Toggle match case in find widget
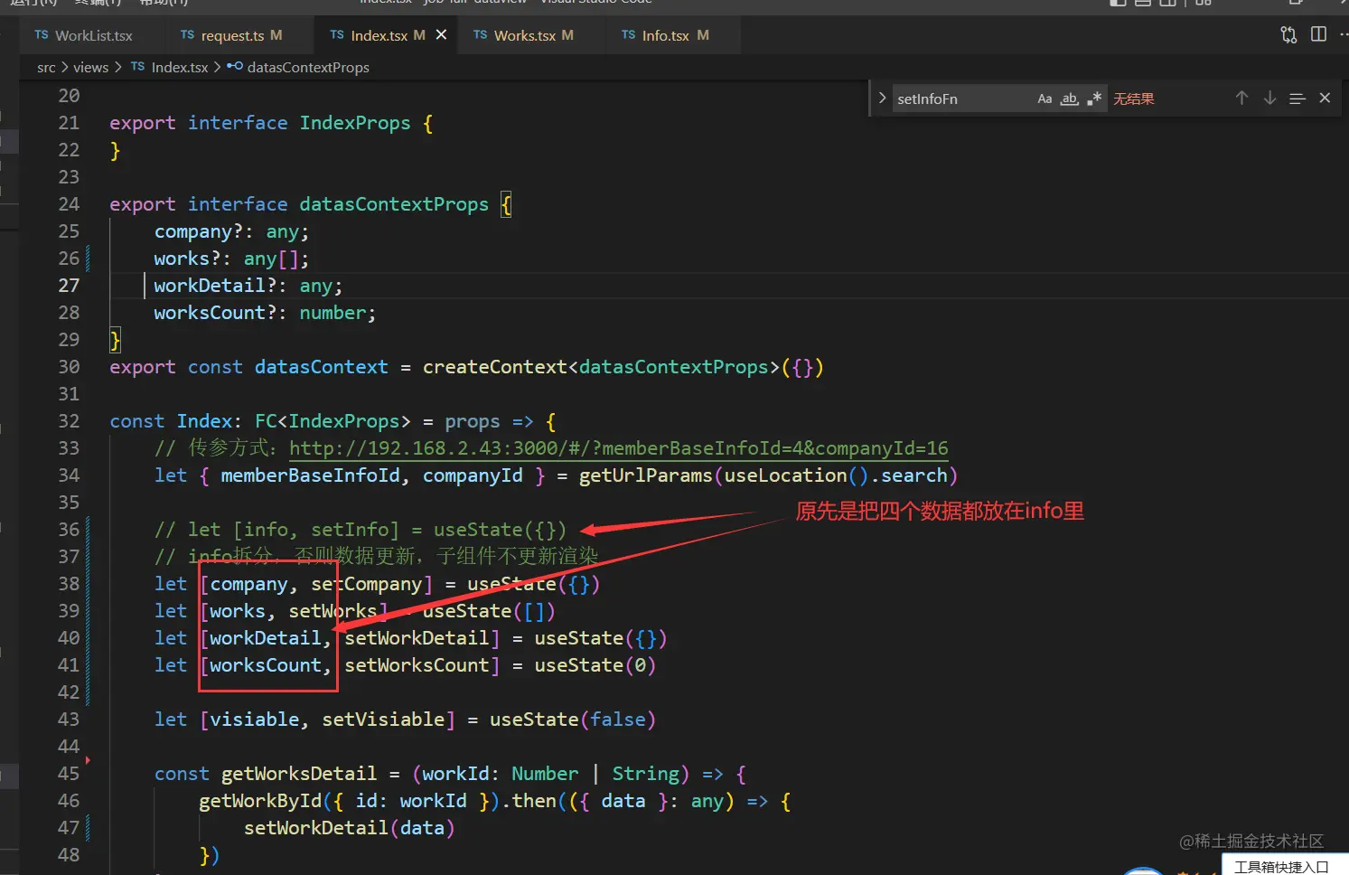Image resolution: width=1349 pixels, height=875 pixels. [1045, 99]
